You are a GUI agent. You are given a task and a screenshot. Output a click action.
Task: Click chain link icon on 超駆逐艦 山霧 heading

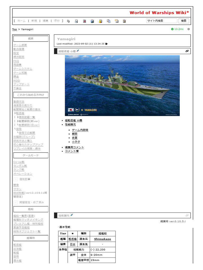click(x=187, y=51)
